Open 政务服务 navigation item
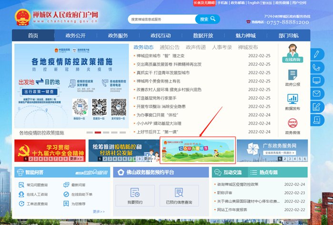 pos(118,35)
